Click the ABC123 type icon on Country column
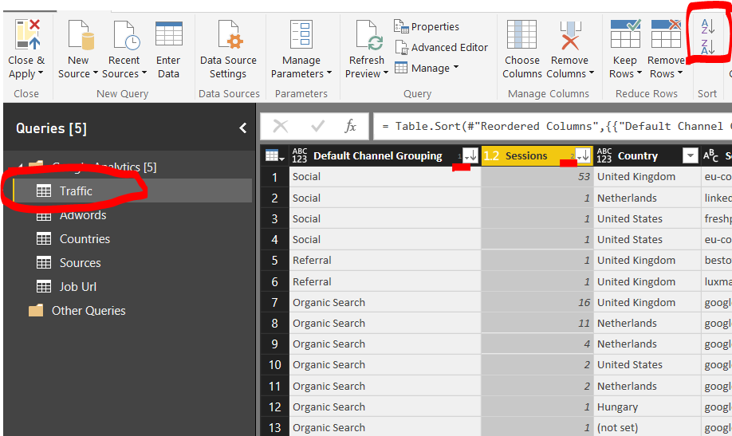Viewport: 732px width, 436px height. (604, 155)
